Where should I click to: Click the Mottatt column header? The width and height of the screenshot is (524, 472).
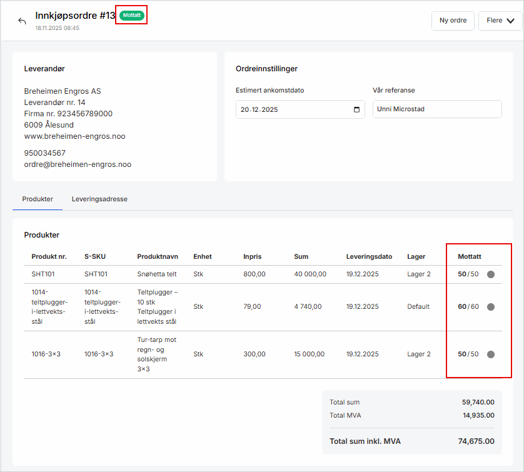pyautogui.click(x=469, y=256)
